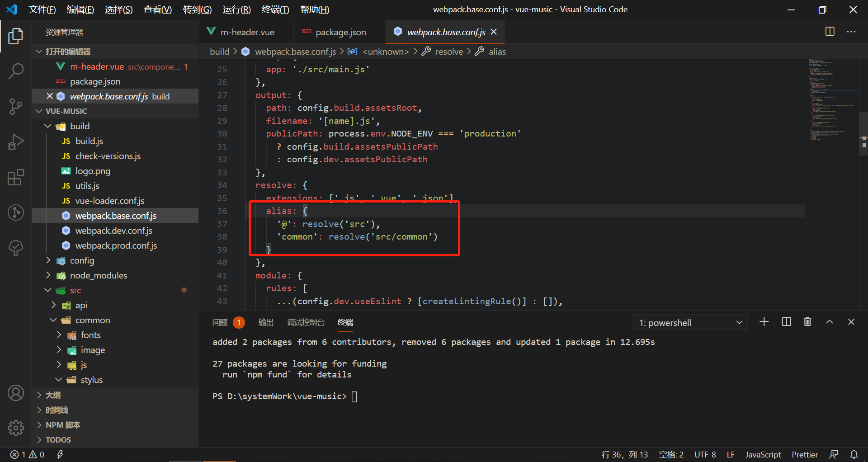The height and width of the screenshot is (462, 868).
Task: Open the Search view in activity bar
Action: click(16, 71)
